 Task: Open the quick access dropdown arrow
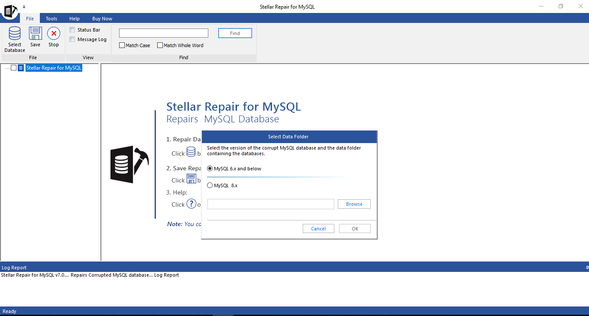point(24,7)
